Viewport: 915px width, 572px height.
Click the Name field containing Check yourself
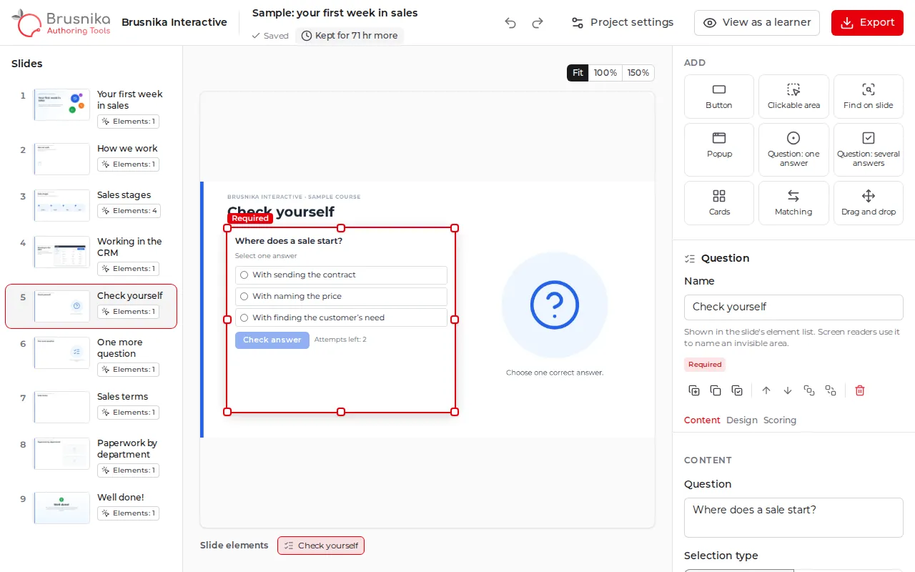pyautogui.click(x=793, y=307)
